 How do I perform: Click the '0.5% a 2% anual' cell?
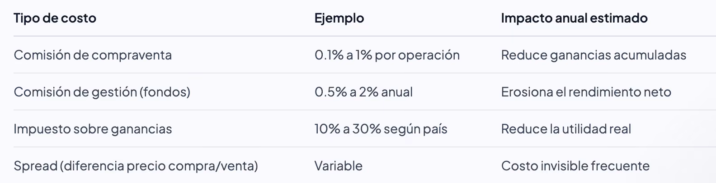coord(363,92)
